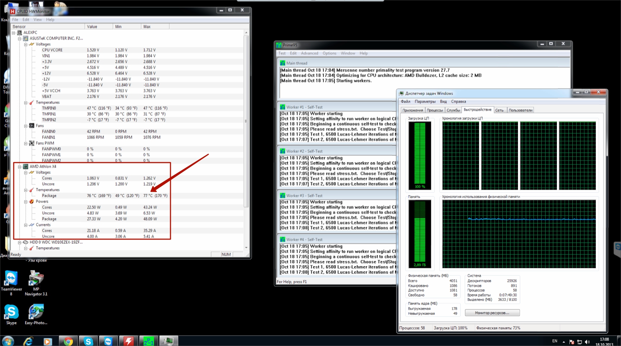Click the Action Center flag tray icon
Image resolution: width=621 pixels, height=346 pixels.
pos(572,342)
